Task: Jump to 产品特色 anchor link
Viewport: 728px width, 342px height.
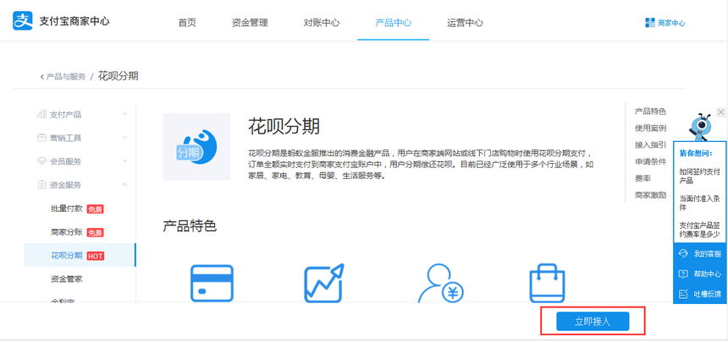Action: 650,111
